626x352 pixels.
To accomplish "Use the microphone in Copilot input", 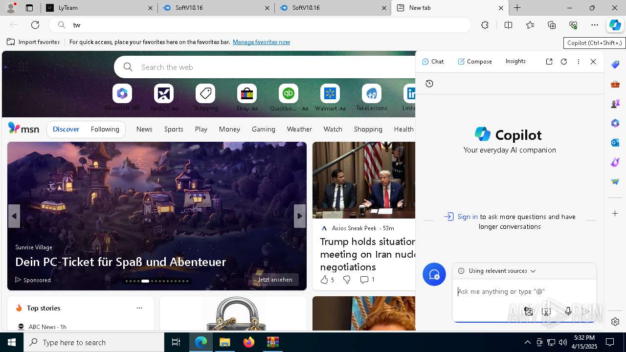I will tap(568, 311).
